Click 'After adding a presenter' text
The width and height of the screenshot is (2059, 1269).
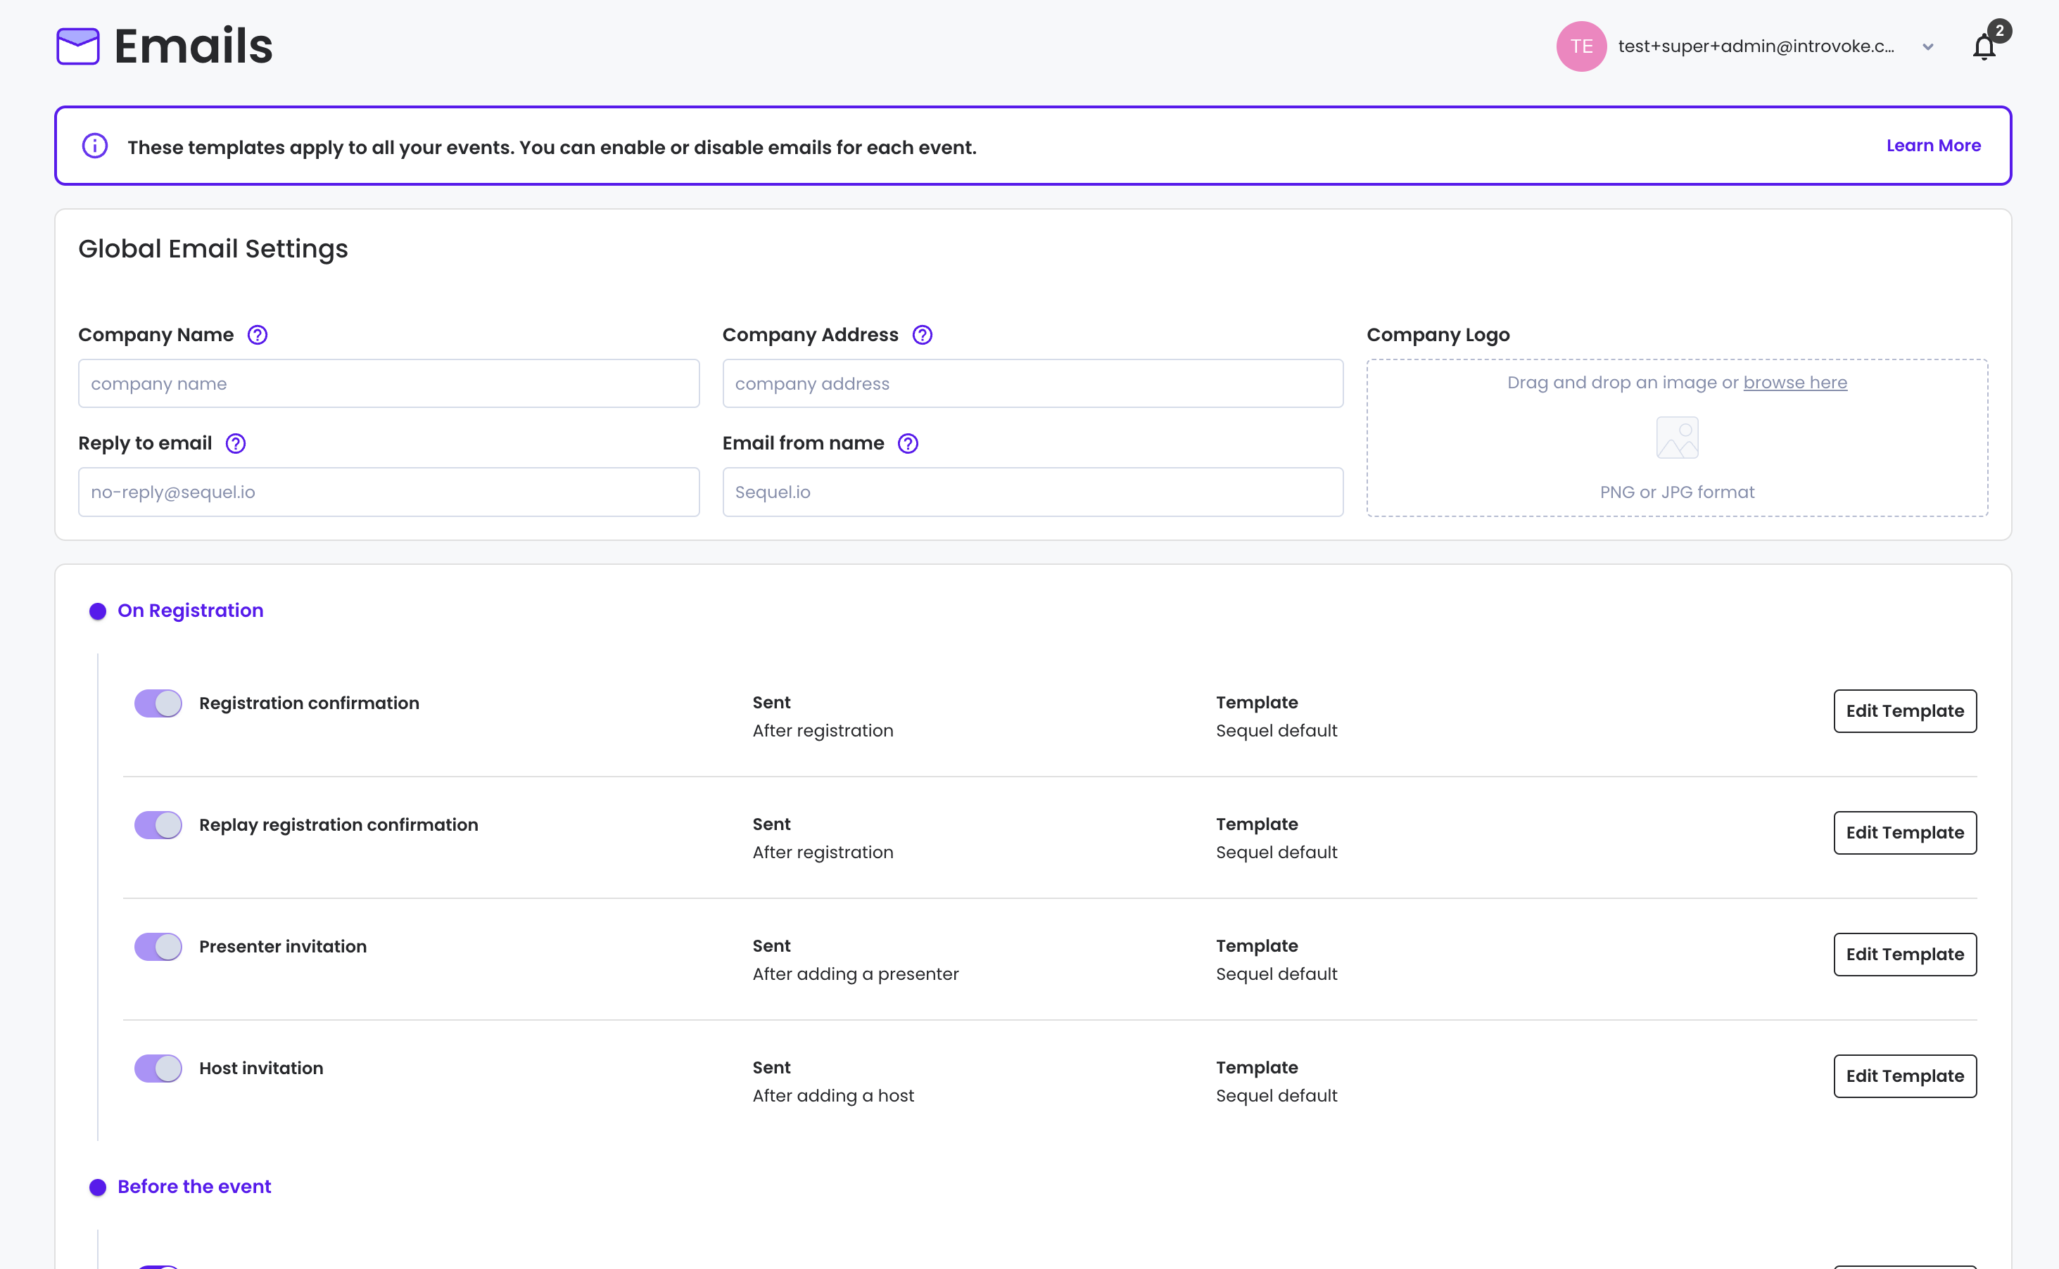pos(855,974)
